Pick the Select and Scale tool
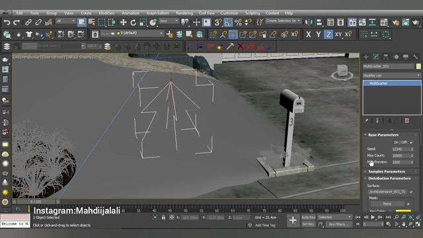This screenshot has width=423, height=238. point(143,22)
